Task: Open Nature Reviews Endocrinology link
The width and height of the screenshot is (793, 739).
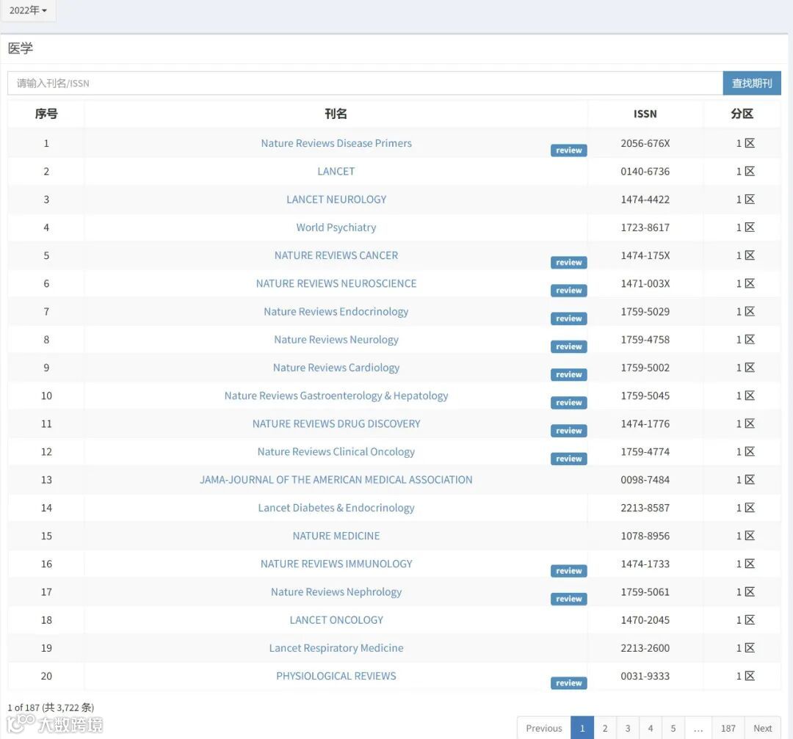Action: coord(336,311)
